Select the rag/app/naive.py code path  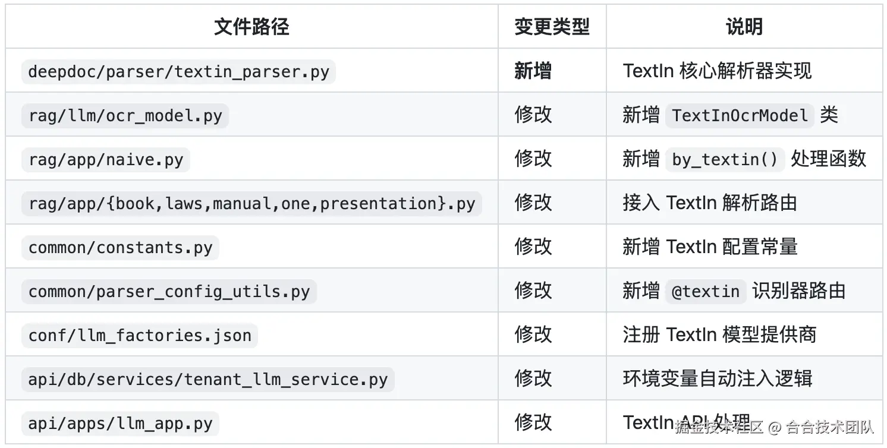pos(106,159)
